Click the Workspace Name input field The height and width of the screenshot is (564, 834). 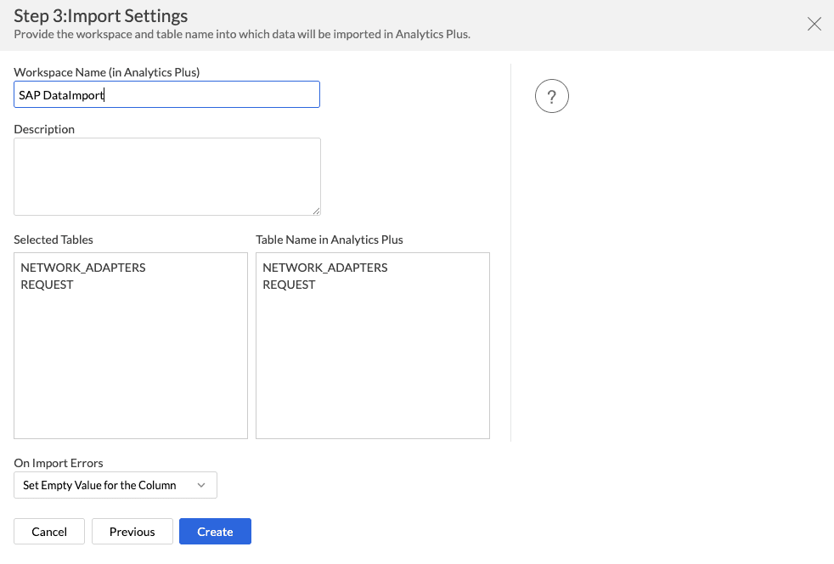[x=166, y=95]
